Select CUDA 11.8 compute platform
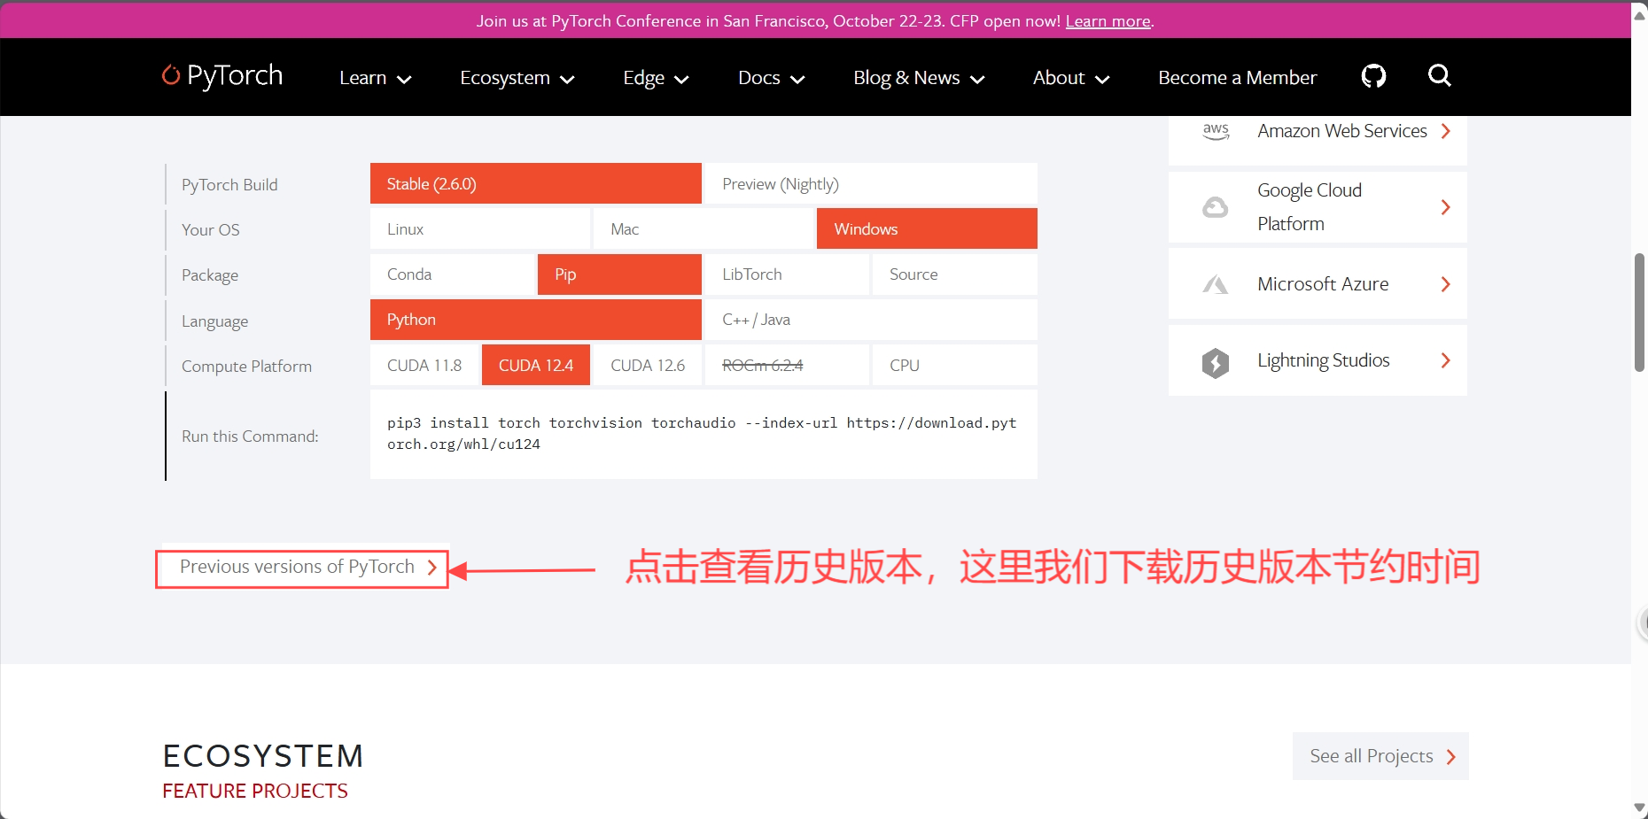The height and width of the screenshot is (819, 1648). point(424,365)
